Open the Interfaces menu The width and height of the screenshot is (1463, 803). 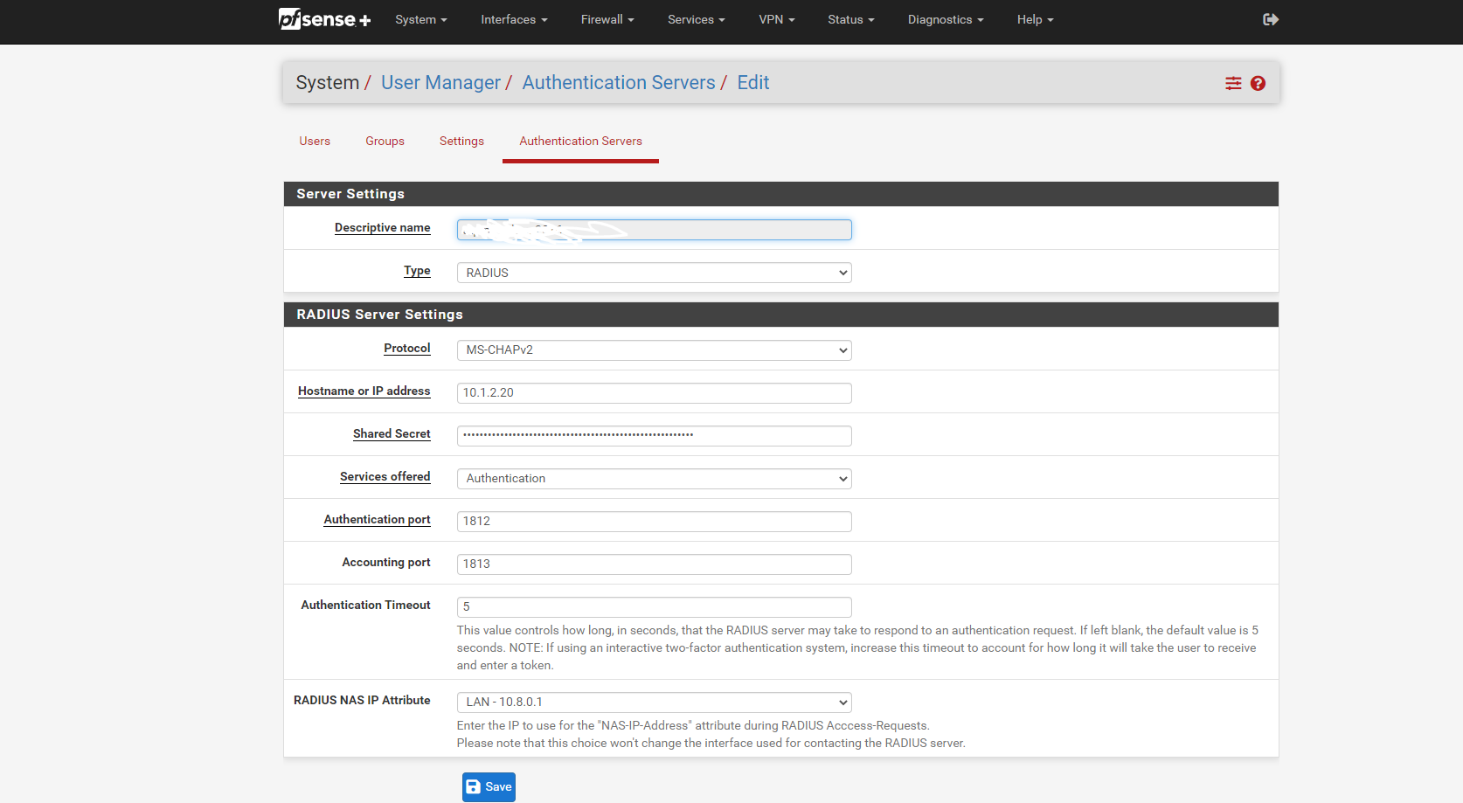514,19
